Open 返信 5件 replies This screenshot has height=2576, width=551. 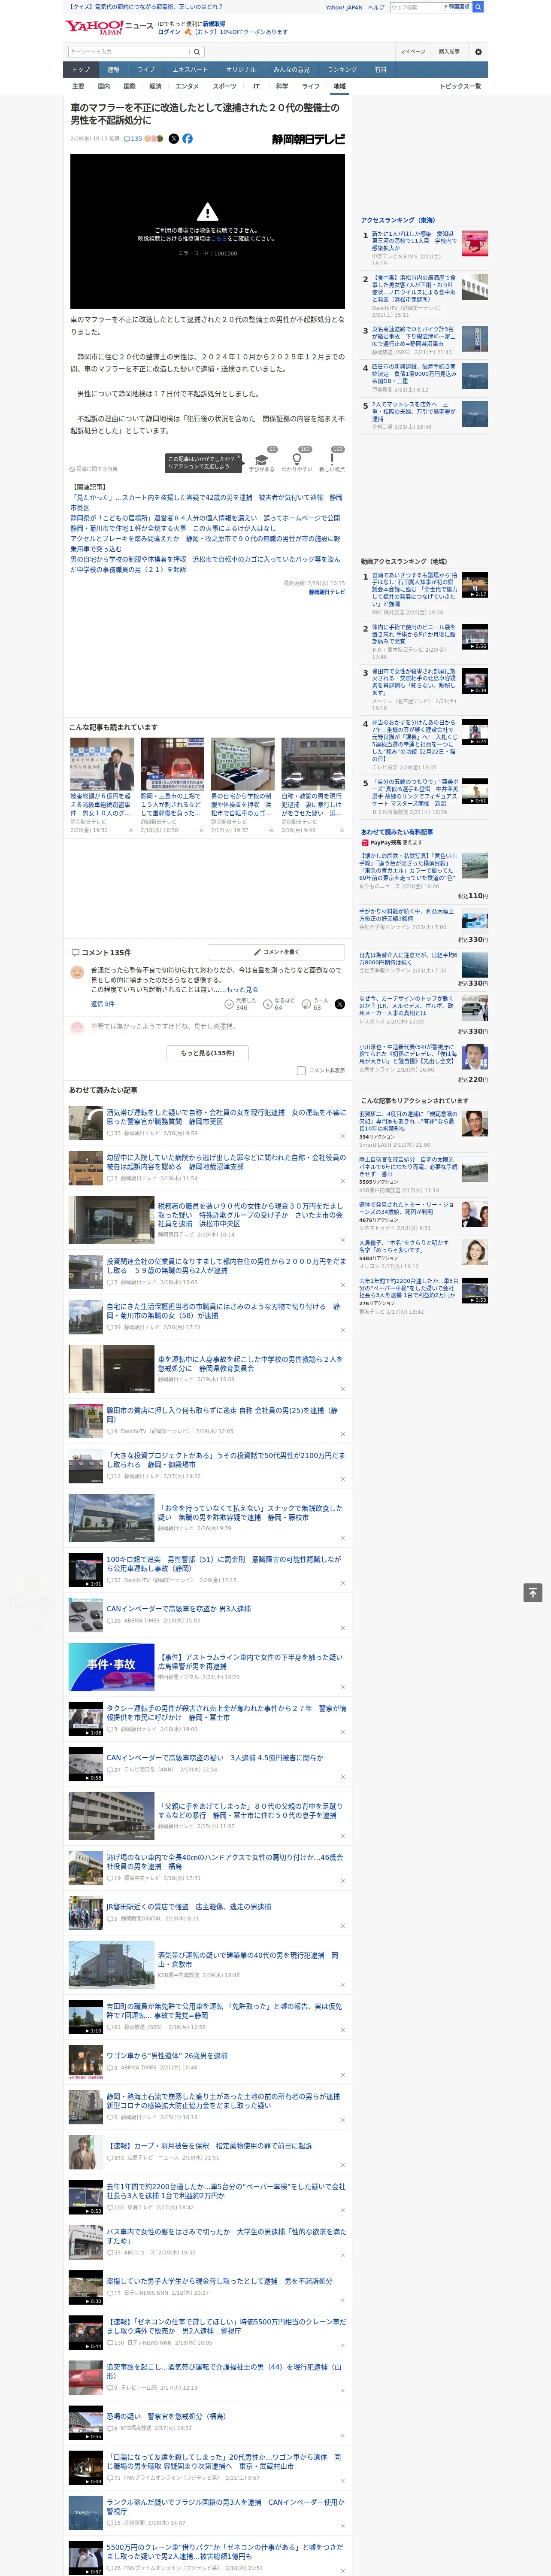click(102, 1004)
